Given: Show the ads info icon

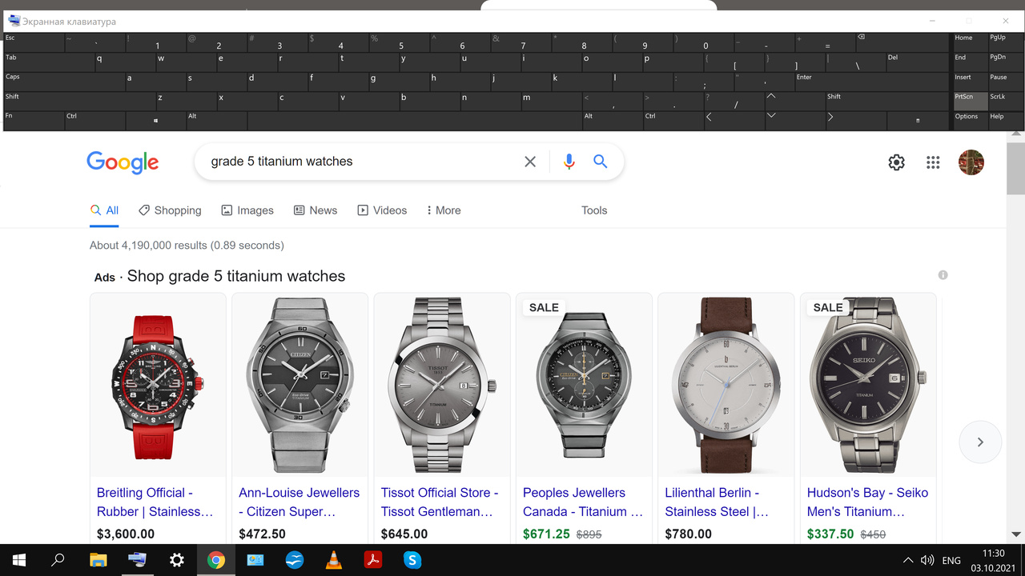Looking at the screenshot, I should point(943,275).
